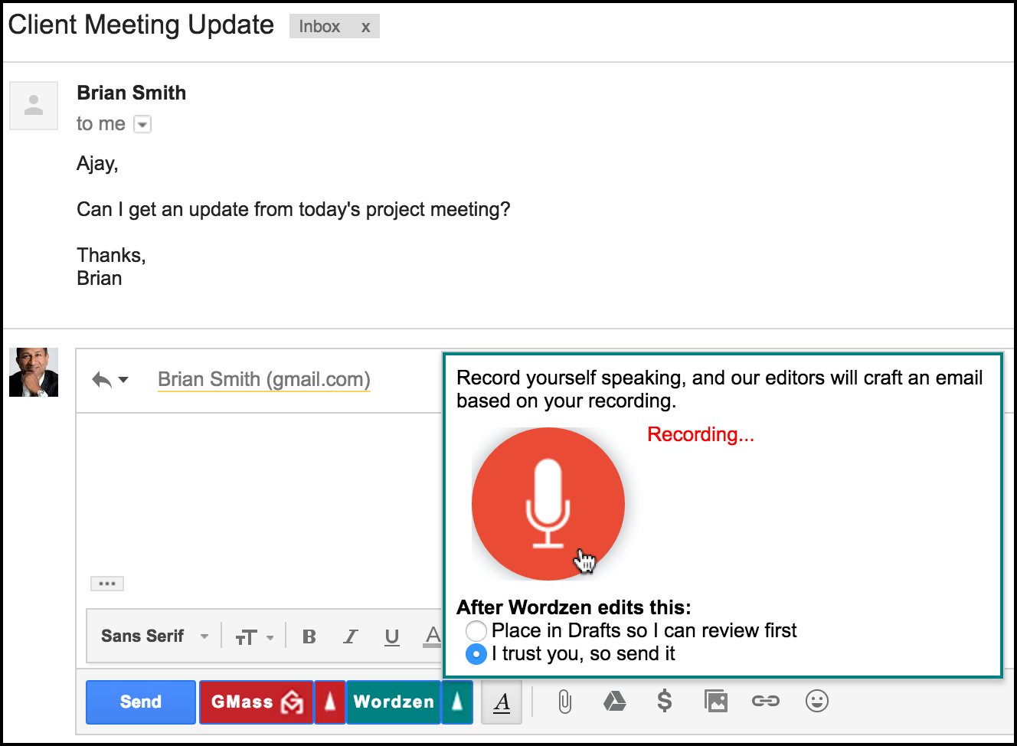Click the Inbox label tag
1017x746 pixels.
(x=319, y=27)
